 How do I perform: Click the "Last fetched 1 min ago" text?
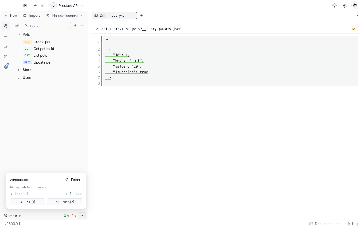[31, 187]
